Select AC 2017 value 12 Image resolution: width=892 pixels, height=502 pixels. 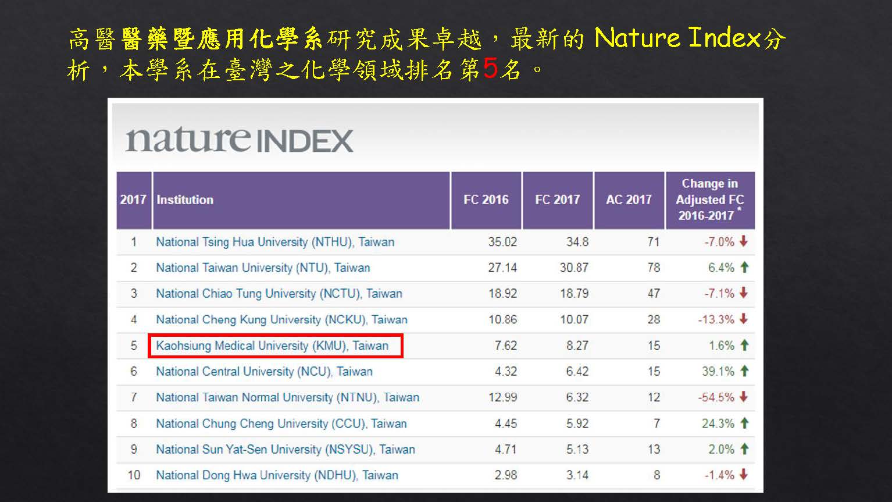click(x=654, y=397)
